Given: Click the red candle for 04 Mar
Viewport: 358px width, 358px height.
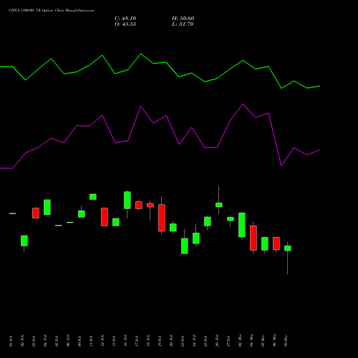Looking at the screenshot, I should click(x=253, y=238).
